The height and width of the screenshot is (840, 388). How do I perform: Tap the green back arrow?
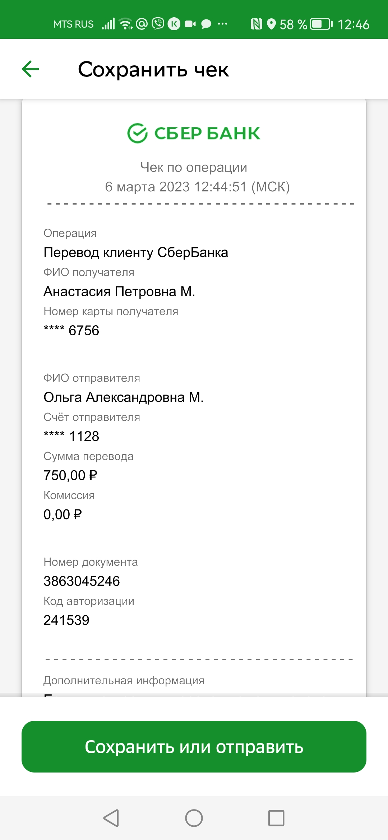[x=30, y=69]
